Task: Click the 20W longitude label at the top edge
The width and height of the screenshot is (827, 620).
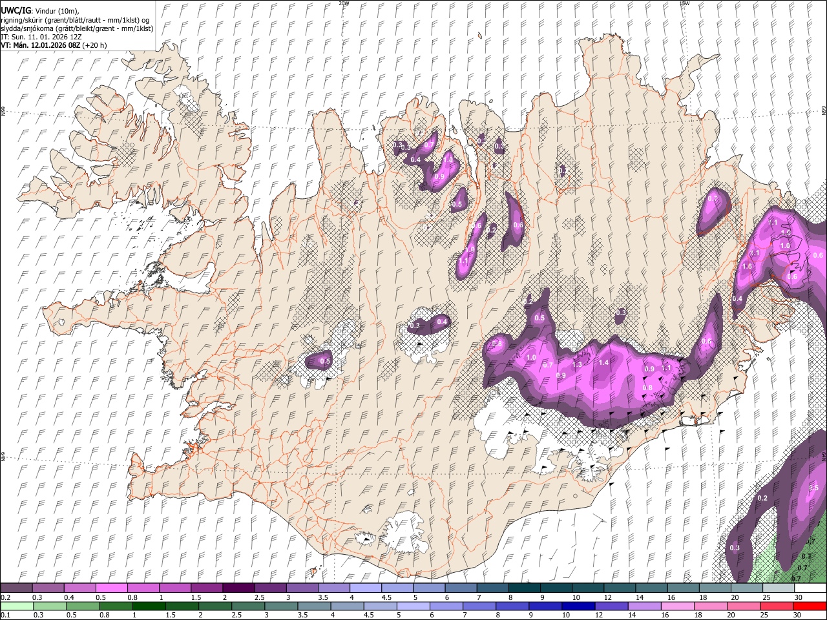Action: [344, 3]
